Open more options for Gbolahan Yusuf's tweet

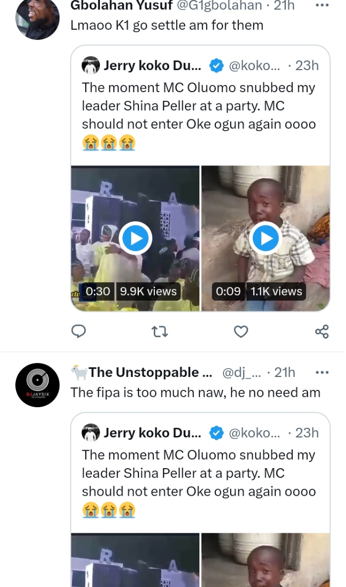[321, 6]
